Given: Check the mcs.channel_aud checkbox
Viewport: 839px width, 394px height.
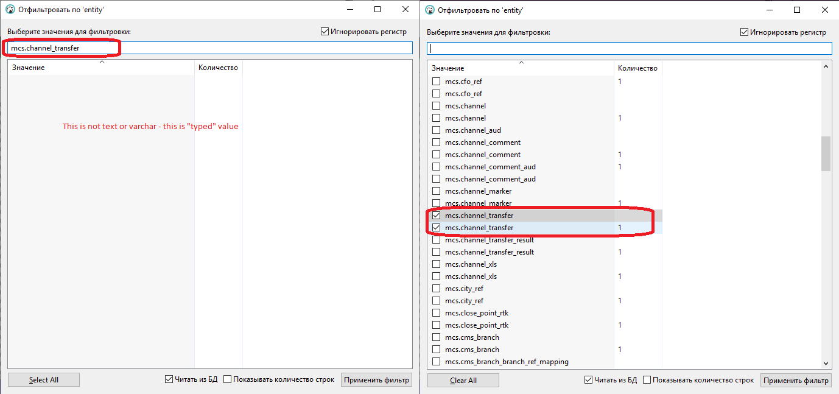Looking at the screenshot, I should (x=437, y=130).
